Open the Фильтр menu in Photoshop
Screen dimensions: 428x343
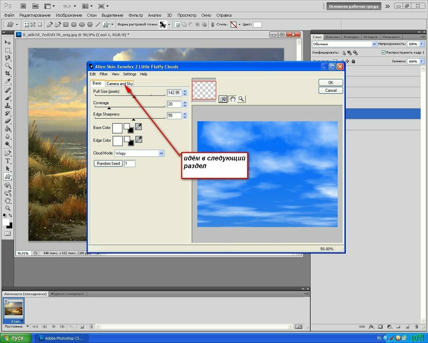[136, 15]
